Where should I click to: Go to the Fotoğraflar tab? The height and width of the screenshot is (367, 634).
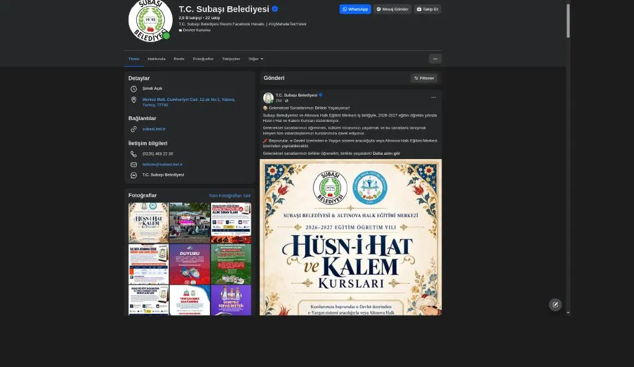[x=203, y=59]
